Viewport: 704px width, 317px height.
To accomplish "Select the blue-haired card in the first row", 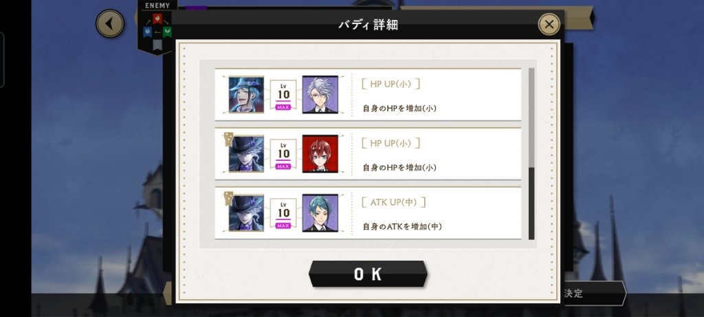I will coord(246,94).
